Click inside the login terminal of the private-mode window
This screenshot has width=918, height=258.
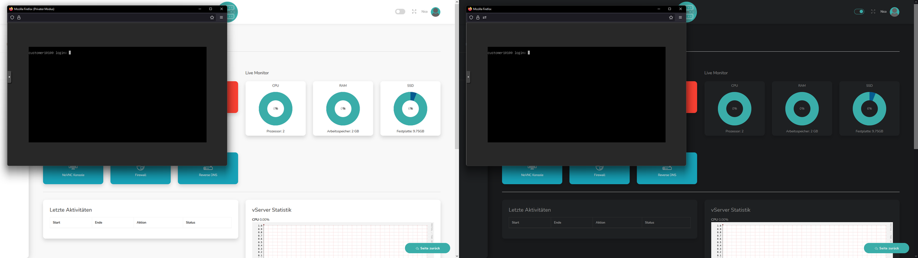[x=118, y=95]
